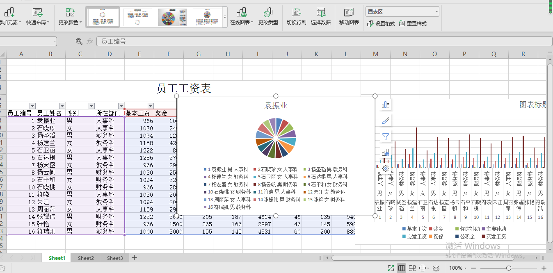Open chart style brush button beside chart
Image resolution: width=553 pixels, height=273 pixels.
[x=386, y=121]
